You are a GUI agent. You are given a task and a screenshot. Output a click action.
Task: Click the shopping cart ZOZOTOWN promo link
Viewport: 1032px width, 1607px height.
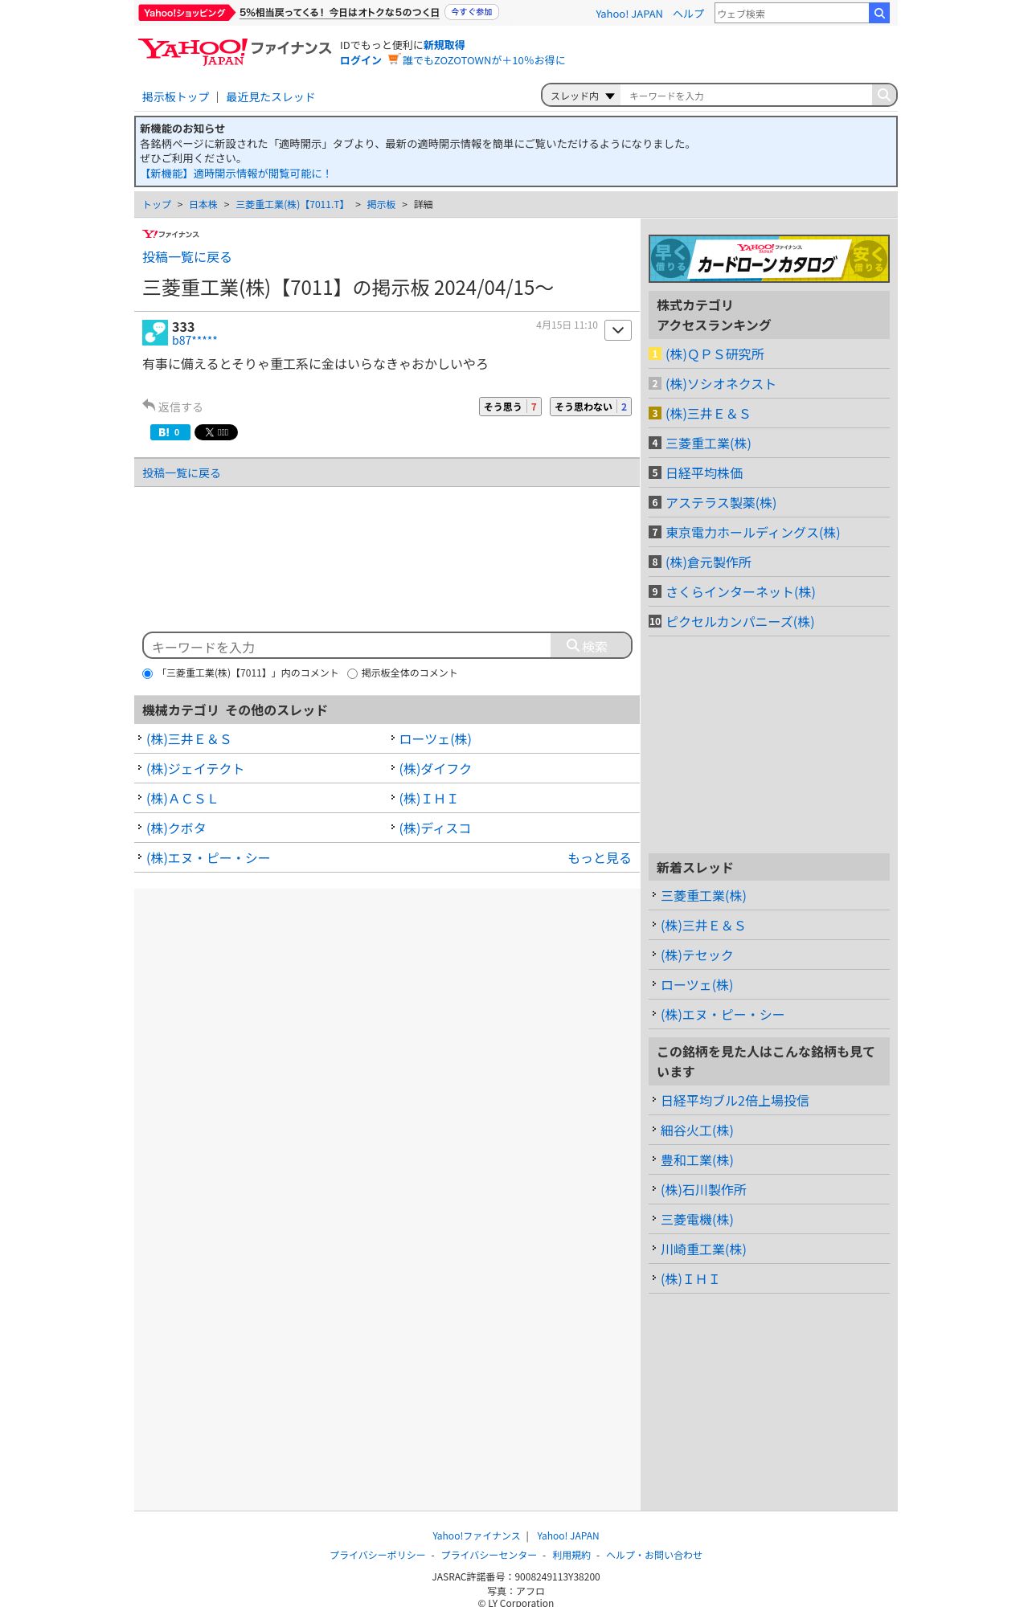click(x=477, y=60)
